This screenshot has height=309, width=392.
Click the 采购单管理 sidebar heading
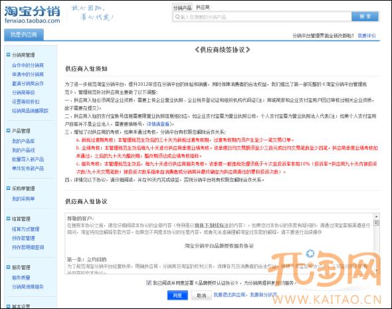23,189
